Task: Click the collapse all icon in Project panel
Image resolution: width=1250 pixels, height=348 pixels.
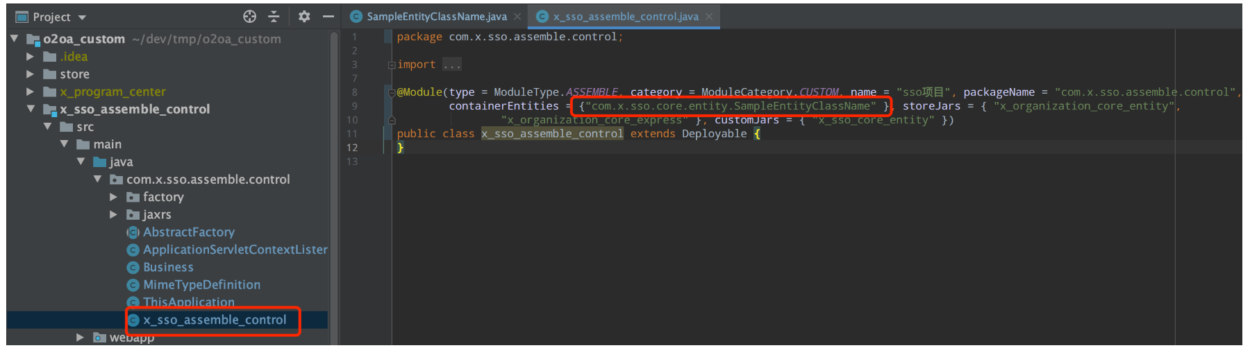Action: [274, 17]
